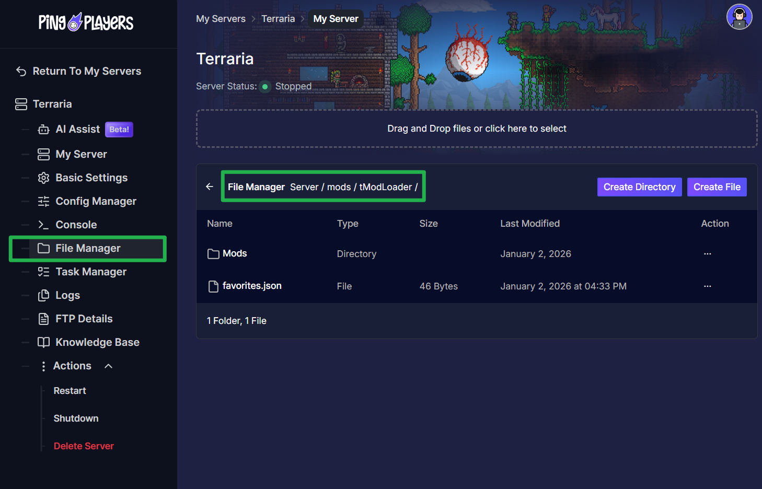Click the back arrow in File Manager
The height and width of the screenshot is (489, 762).
210,187
